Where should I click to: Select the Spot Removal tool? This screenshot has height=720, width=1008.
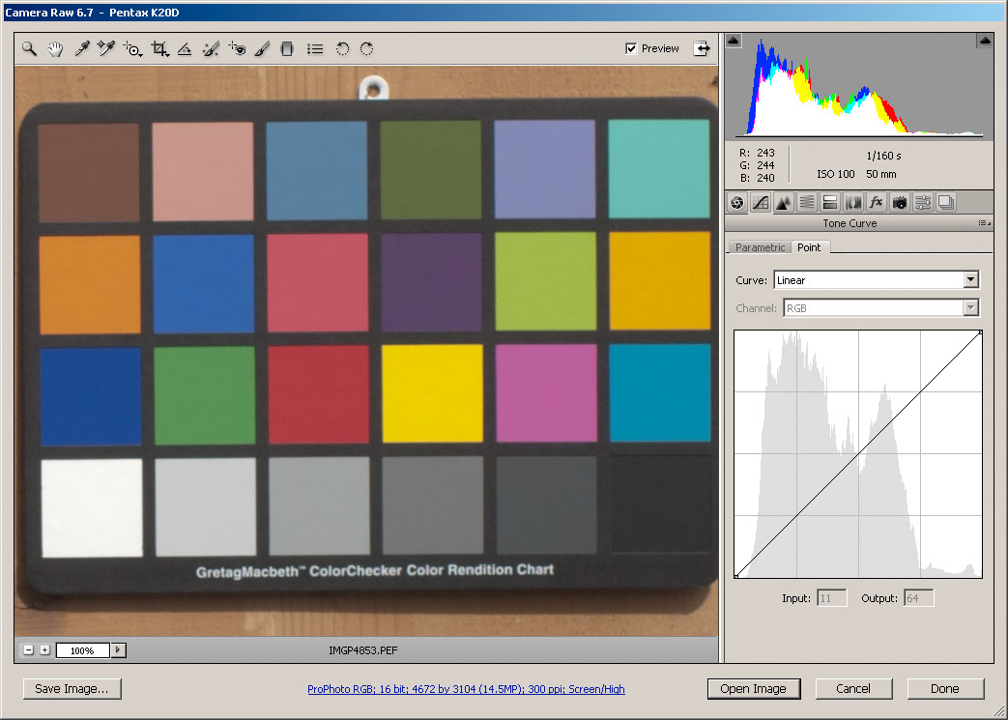click(211, 49)
